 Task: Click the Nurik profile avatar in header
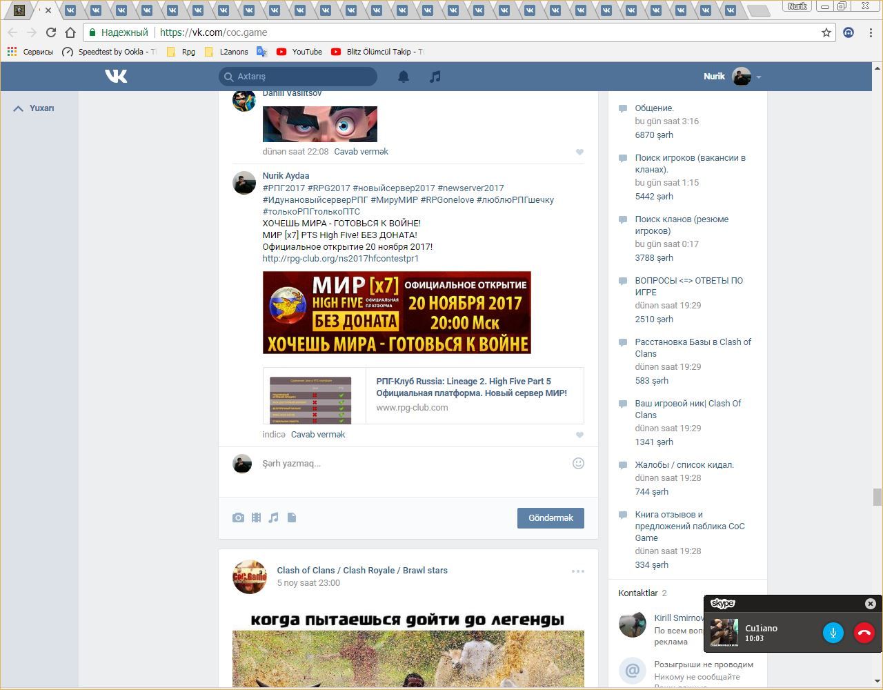[x=742, y=77]
